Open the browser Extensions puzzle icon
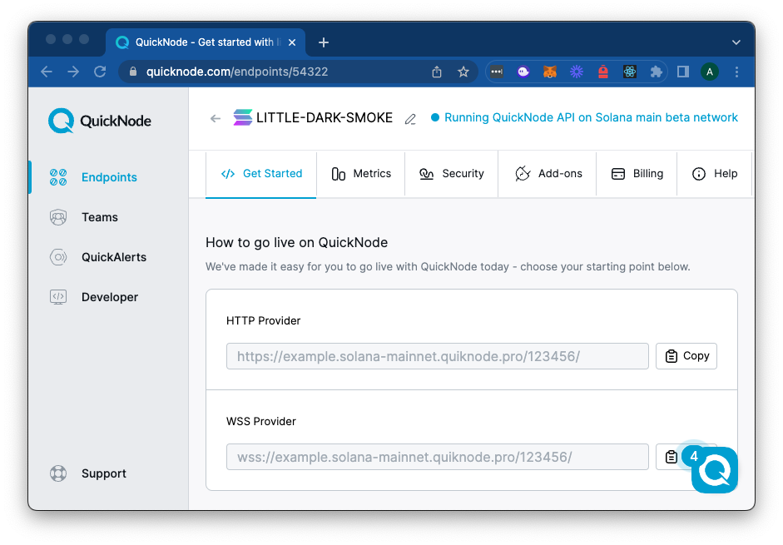The height and width of the screenshot is (545, 783). (656, 72)
